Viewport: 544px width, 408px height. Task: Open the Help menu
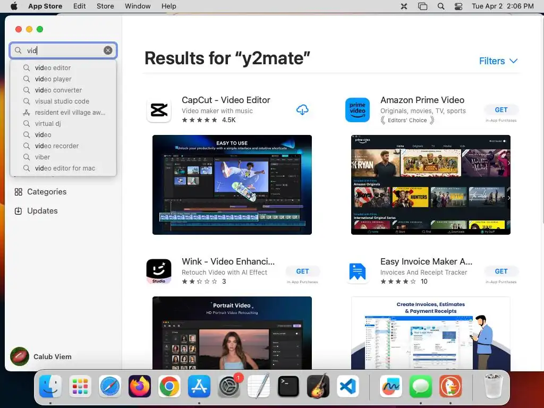pos(168,6)
